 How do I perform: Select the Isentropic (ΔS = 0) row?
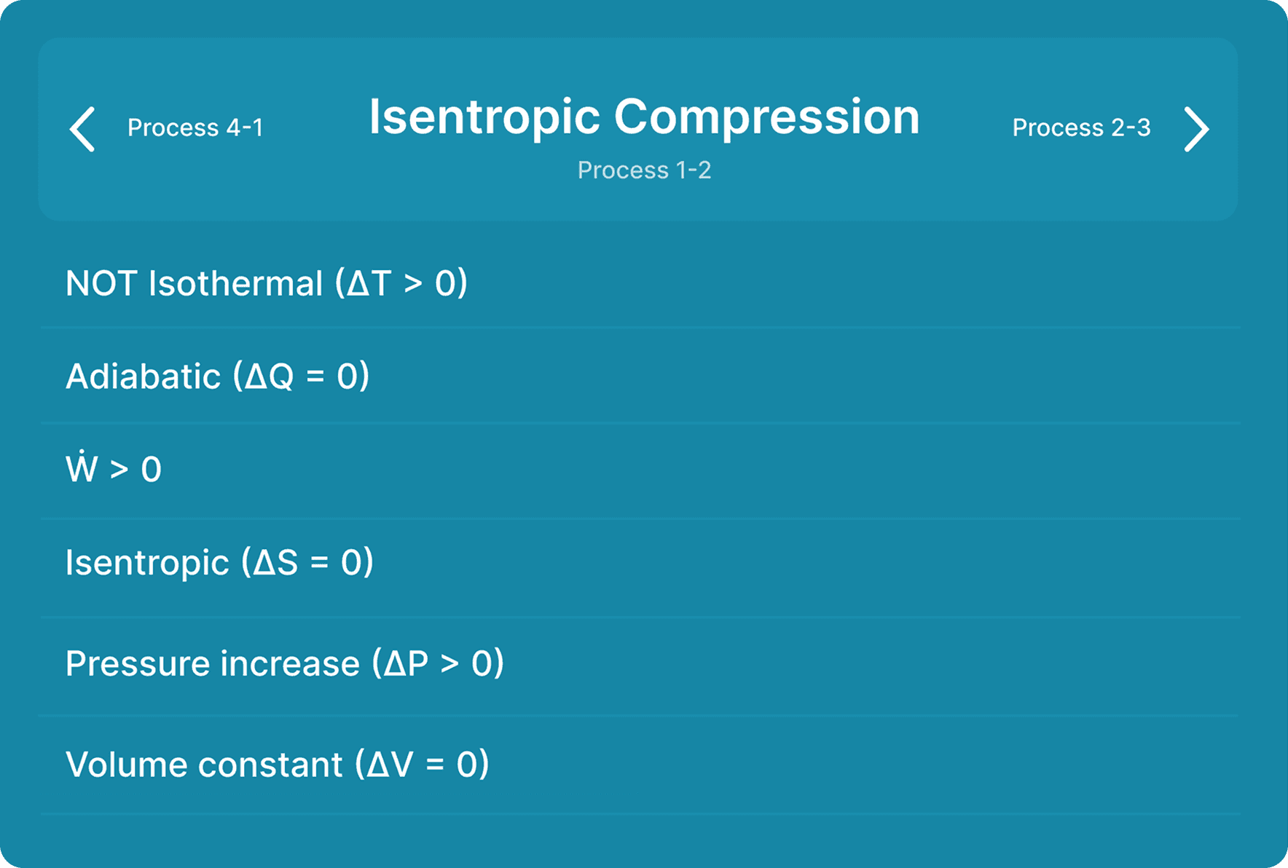coord(640,563)
